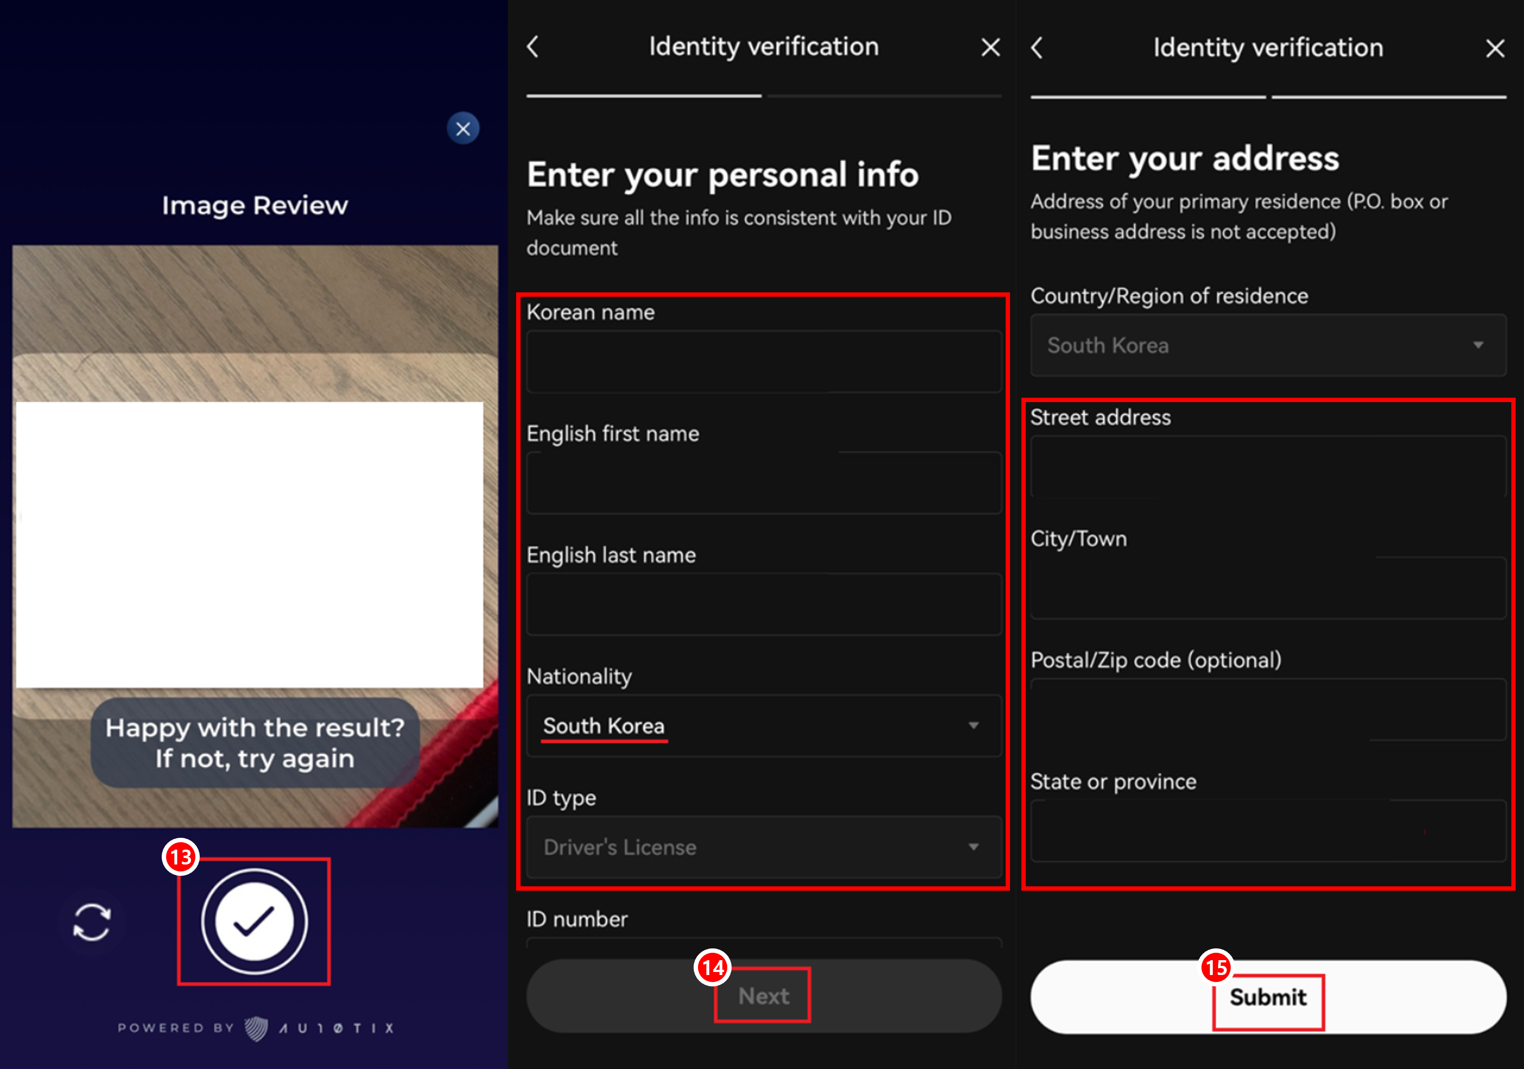Click the Street address input field
Screen dimensions: 1524x1069
pyautogui.click(x=1268, y=466)
